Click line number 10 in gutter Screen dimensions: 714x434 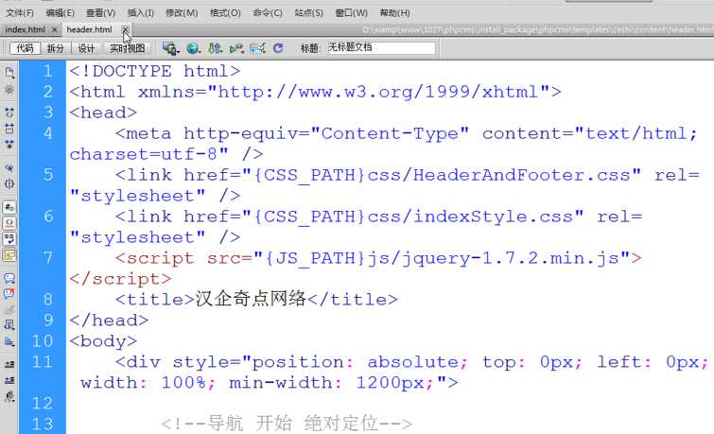click(43, 341)
